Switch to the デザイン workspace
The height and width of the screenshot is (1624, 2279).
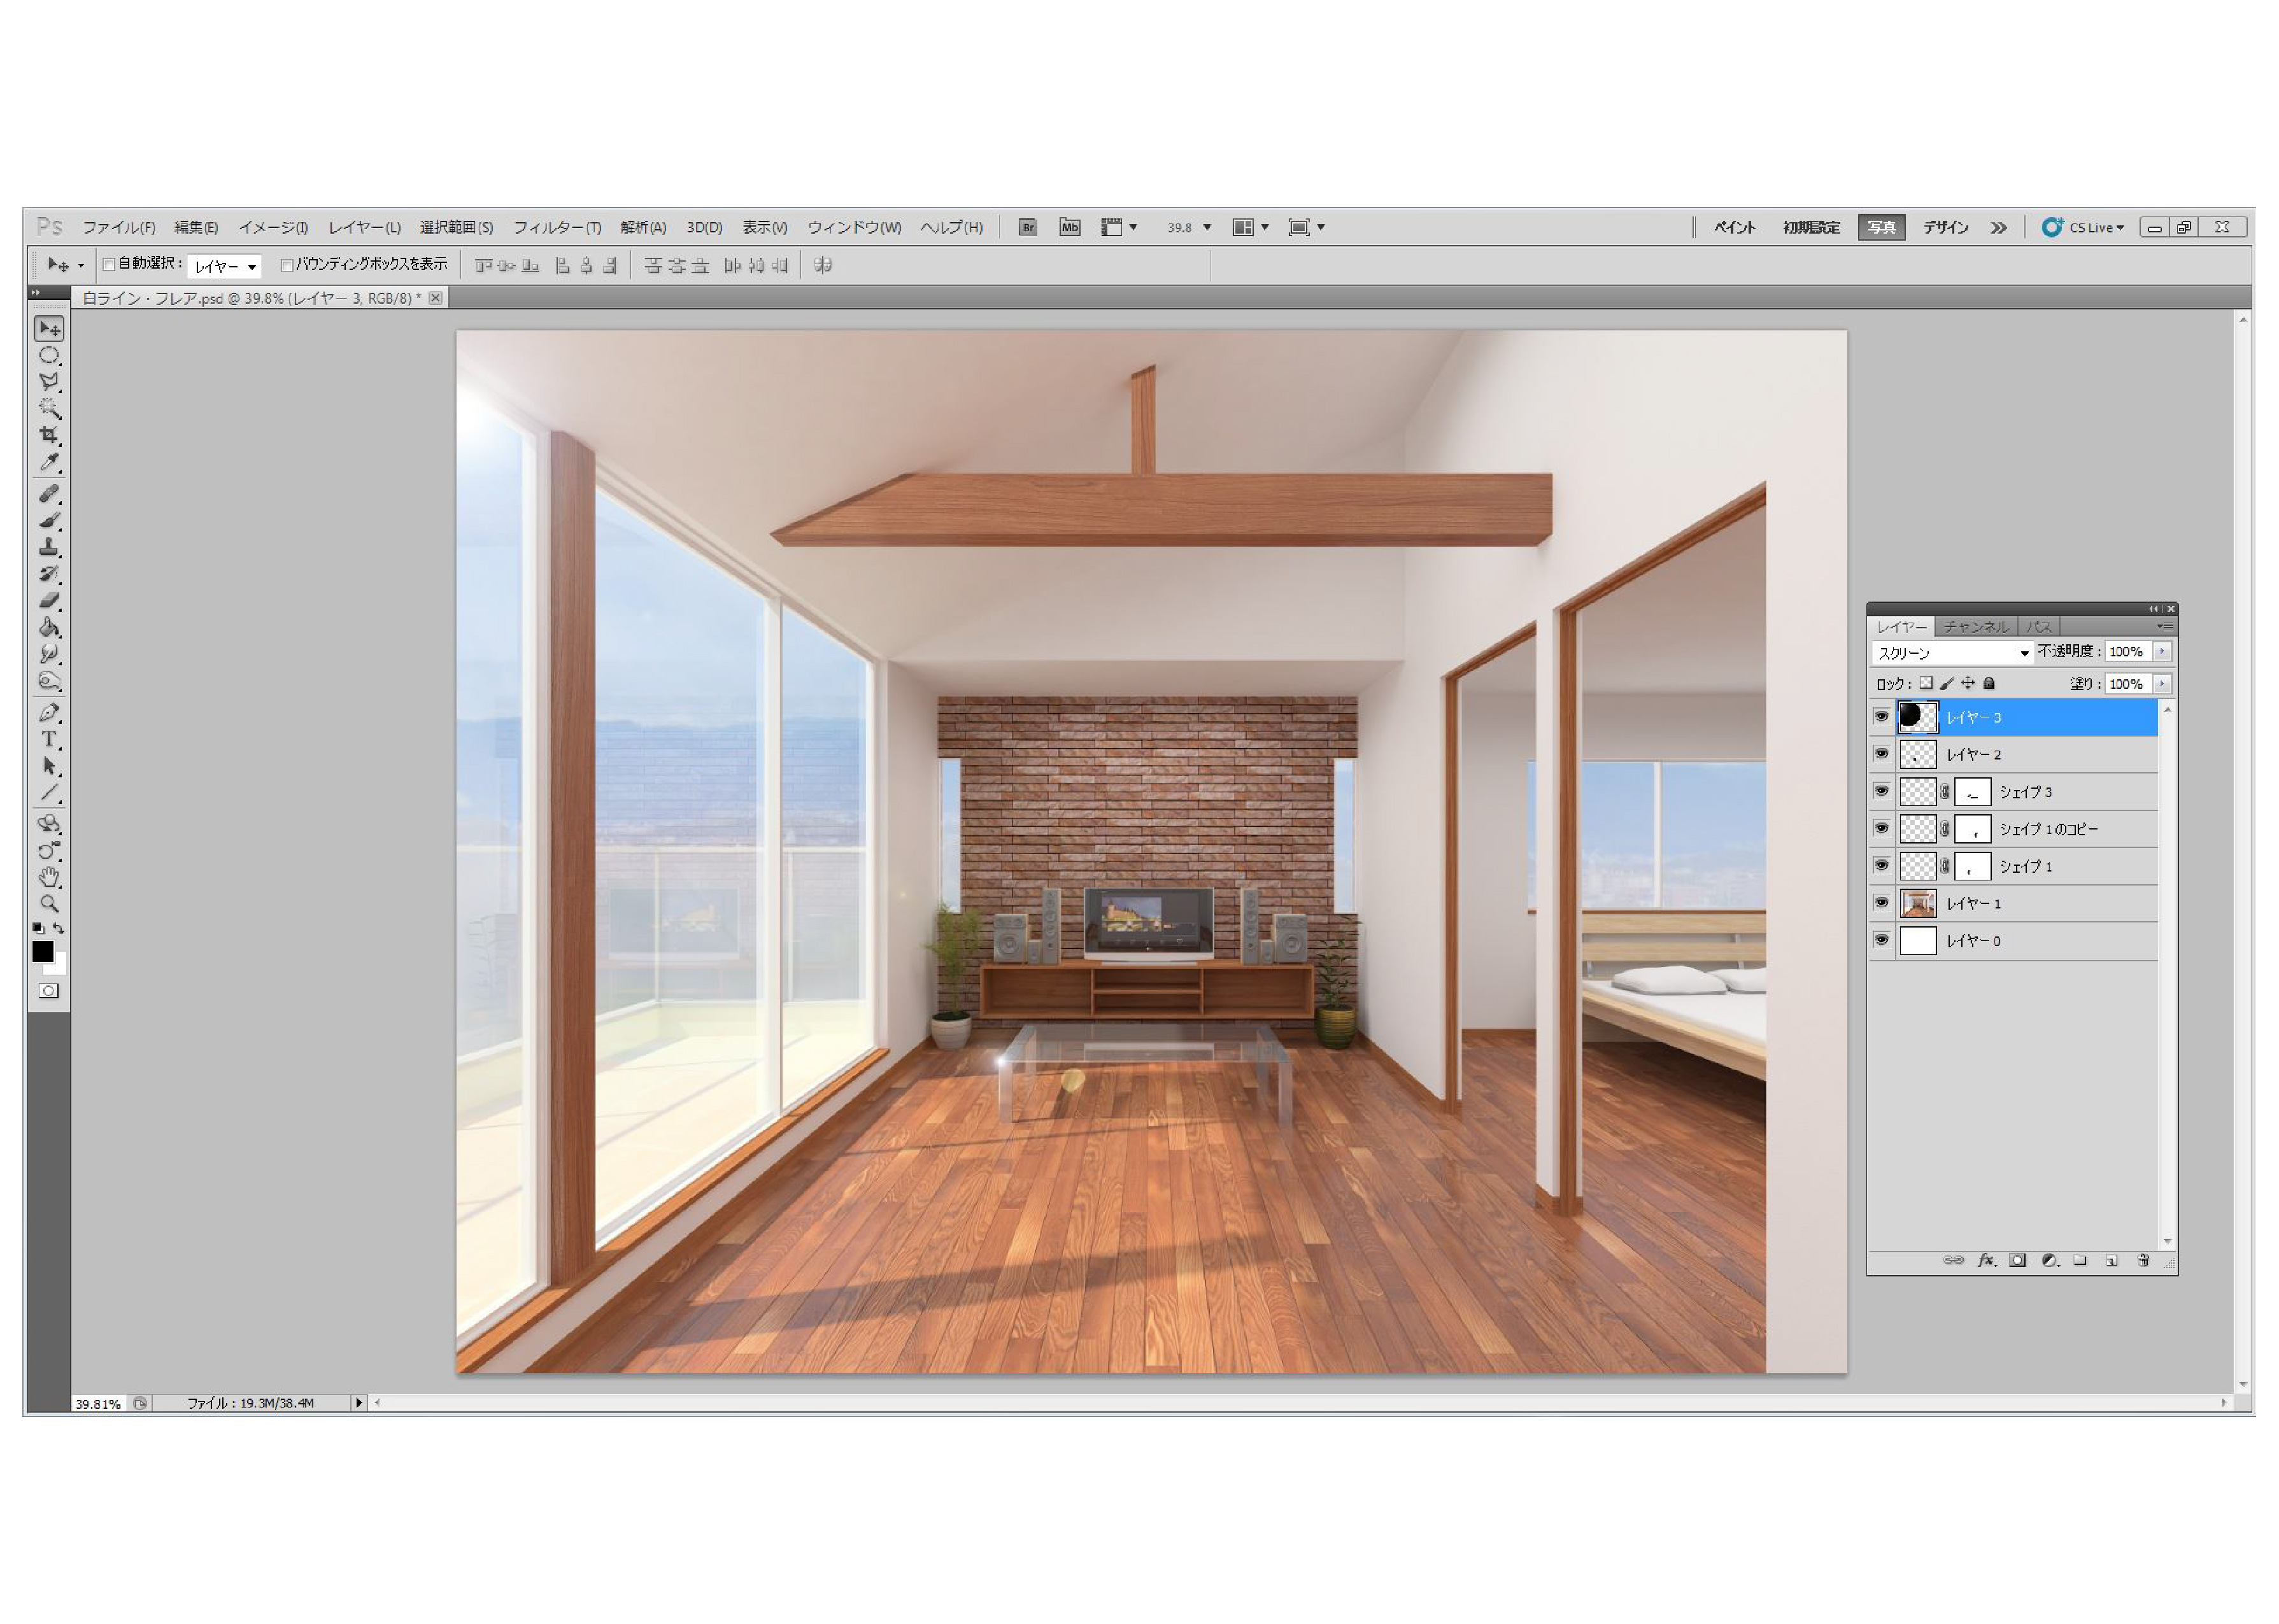(x=1945, y=228)
